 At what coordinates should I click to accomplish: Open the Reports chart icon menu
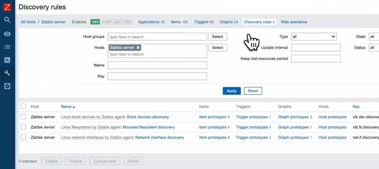[x=7, y=60]
